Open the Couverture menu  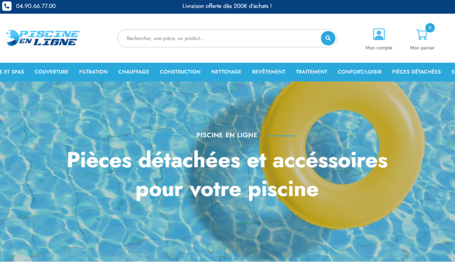point(52,72)
